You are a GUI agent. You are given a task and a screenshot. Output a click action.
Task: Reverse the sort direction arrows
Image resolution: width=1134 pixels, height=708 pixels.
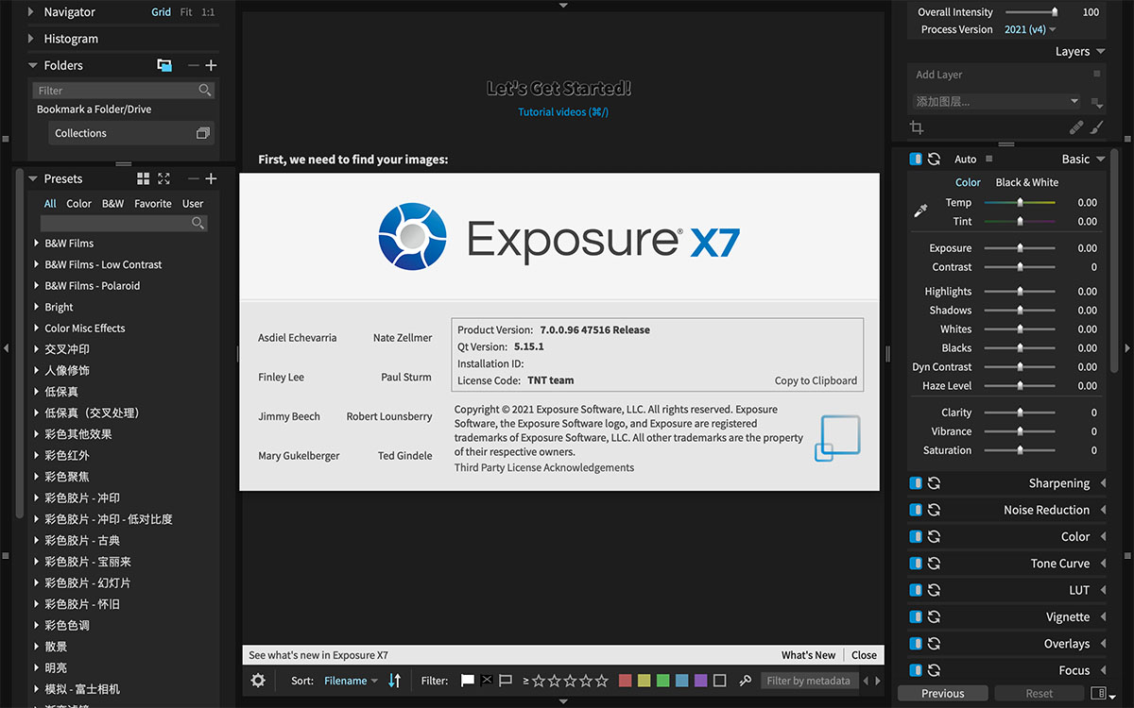coord(395,681)
